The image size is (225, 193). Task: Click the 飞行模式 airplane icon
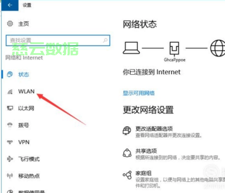pyautogui.click(x=10, y=159)
